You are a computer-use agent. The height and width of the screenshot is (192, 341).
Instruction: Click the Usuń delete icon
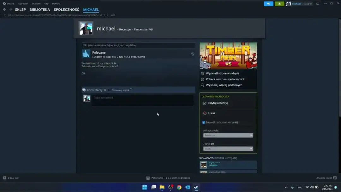(x=205, y=113)
